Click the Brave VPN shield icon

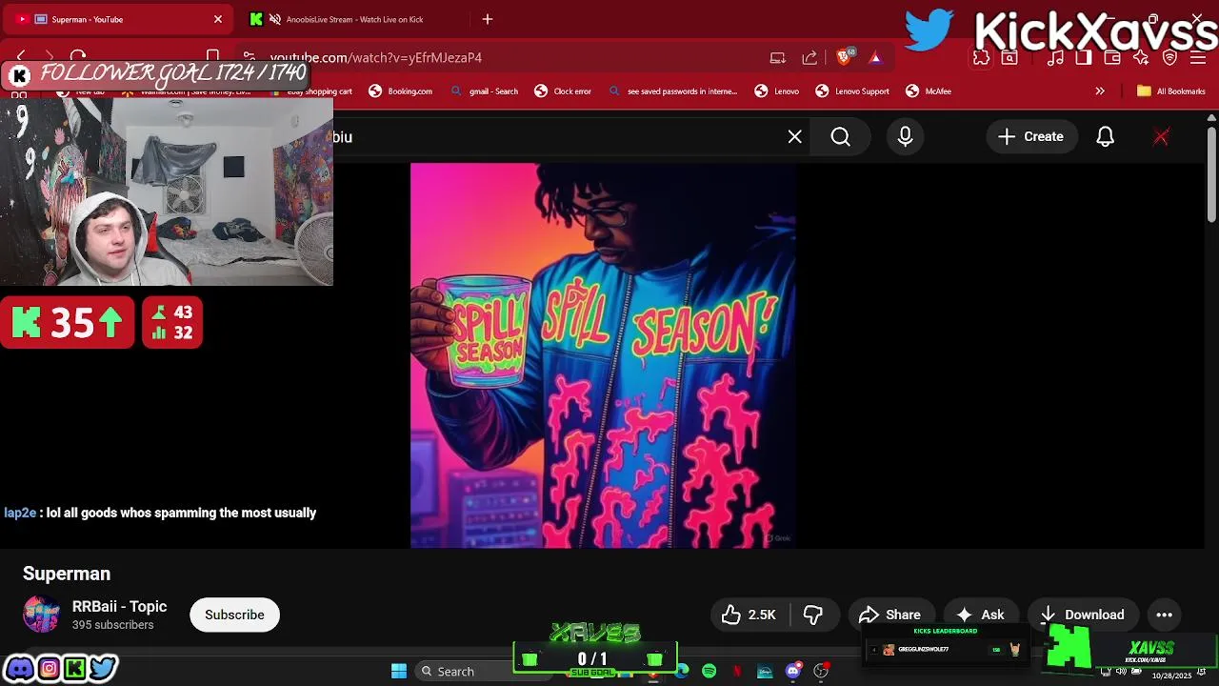(x=1170, y=57)
